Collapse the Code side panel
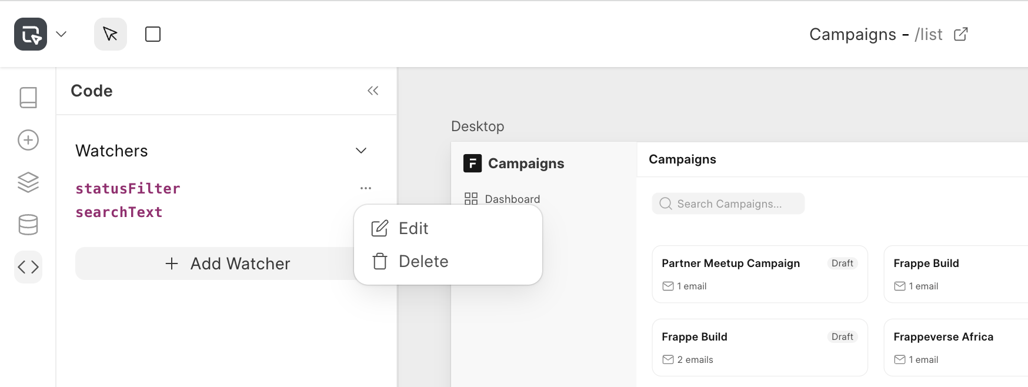 [x=373, y=91]
